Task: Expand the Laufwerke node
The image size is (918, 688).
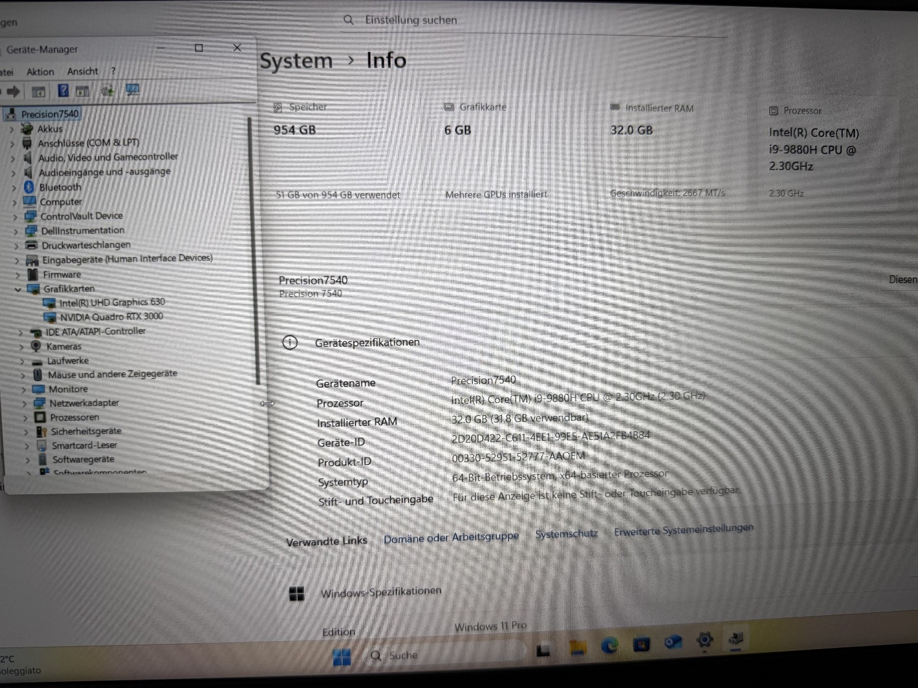Action: 22,361
